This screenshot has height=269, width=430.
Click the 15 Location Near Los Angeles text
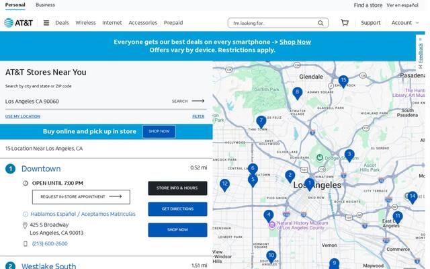44,149
